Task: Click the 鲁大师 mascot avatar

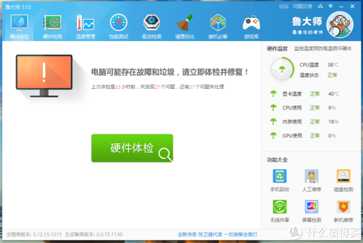Action: [340, 25]
